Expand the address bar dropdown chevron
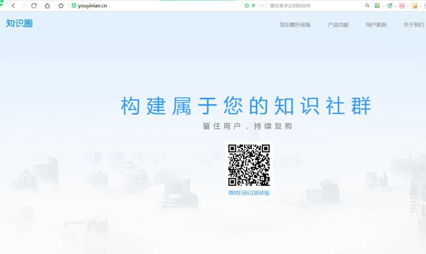 [262, 6]
